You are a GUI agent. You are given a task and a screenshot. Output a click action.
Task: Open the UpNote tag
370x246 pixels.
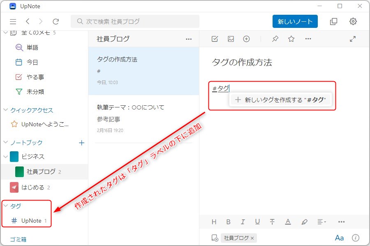click(29, 221)
